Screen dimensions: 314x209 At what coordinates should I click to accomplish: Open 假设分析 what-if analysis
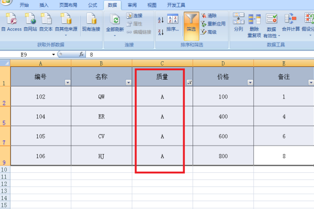[308, 25]
